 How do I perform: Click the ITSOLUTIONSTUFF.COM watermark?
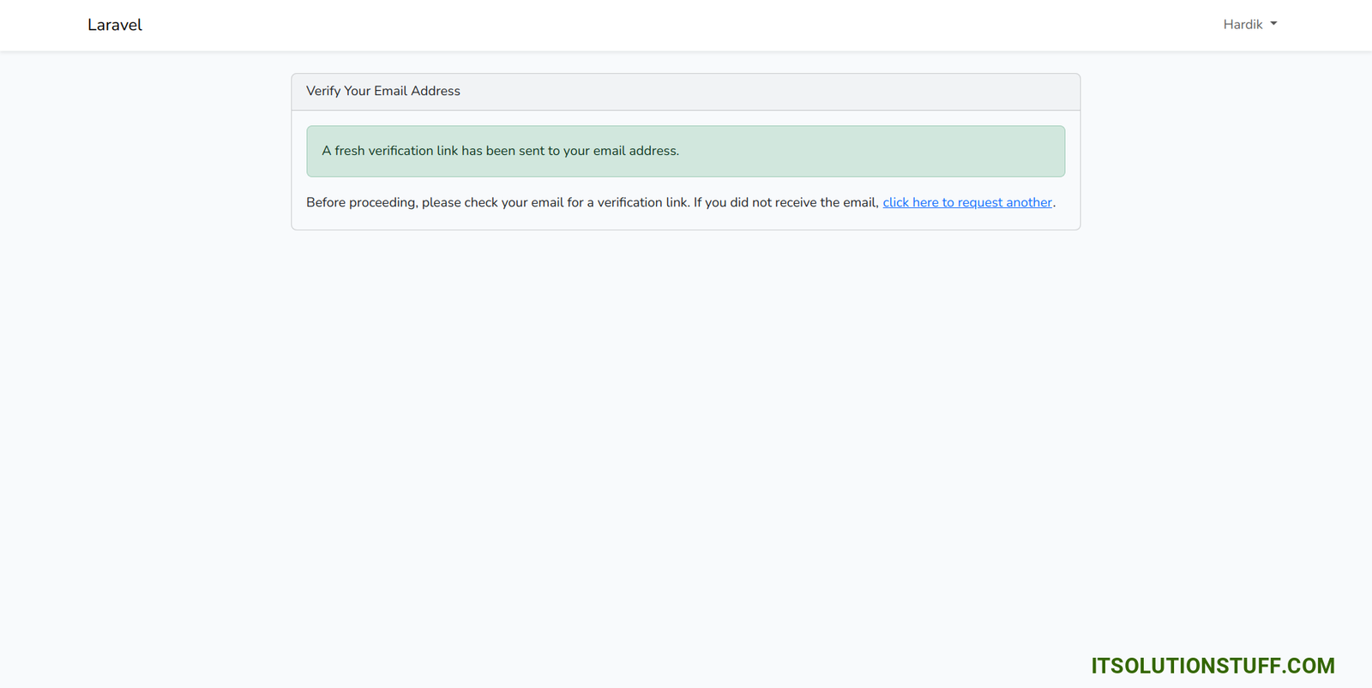(1212, 666)
